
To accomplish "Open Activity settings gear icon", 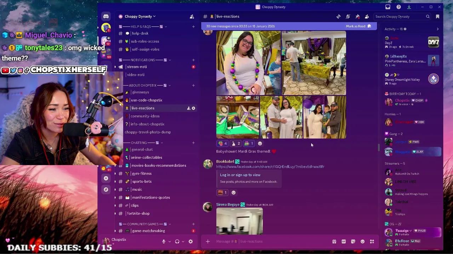I will coord(405,29).
